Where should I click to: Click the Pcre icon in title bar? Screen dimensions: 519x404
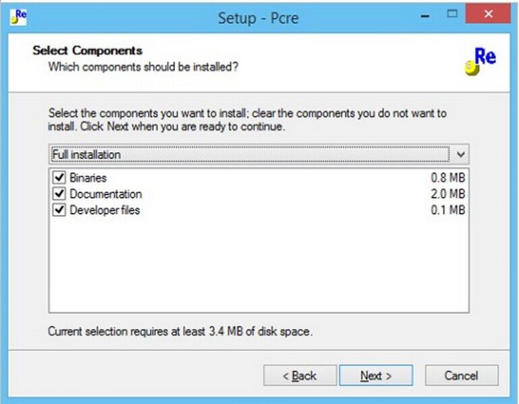tap(18, 17)
